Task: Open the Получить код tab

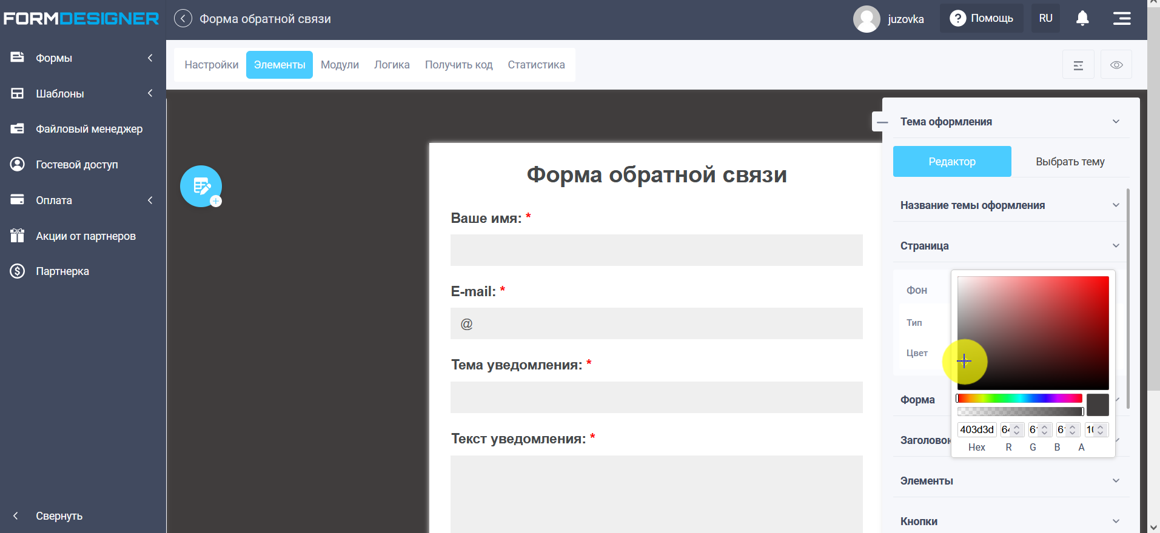Action: coord(459,65)
